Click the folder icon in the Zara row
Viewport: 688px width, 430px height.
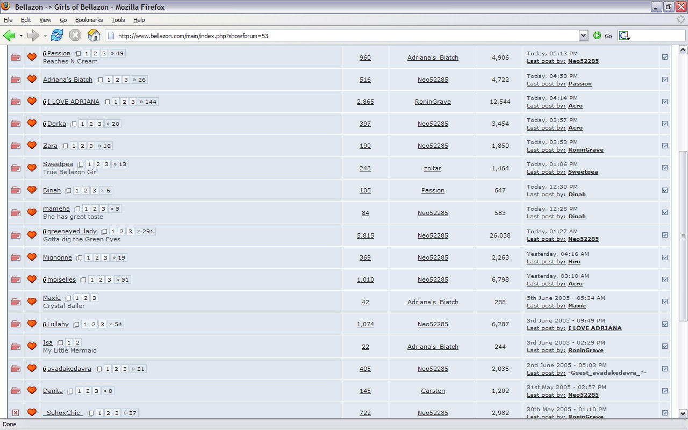(16, 146)
